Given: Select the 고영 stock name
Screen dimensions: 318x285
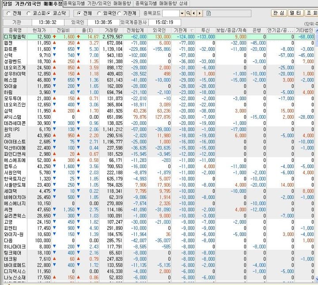Looking at the screenshot, I should 8,222.
